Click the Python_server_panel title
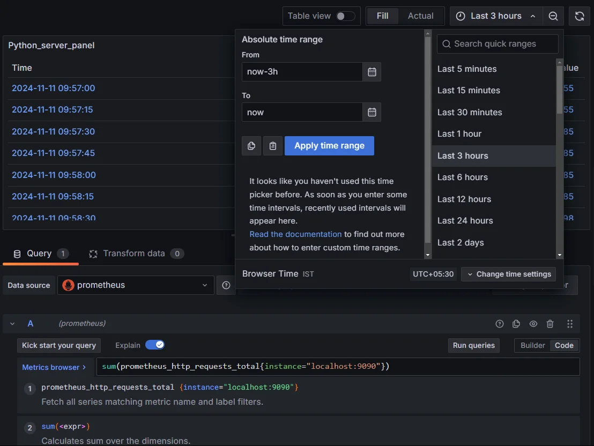This screenshot has width=594, height=446. pyautogui.click(x=51, y=46)
